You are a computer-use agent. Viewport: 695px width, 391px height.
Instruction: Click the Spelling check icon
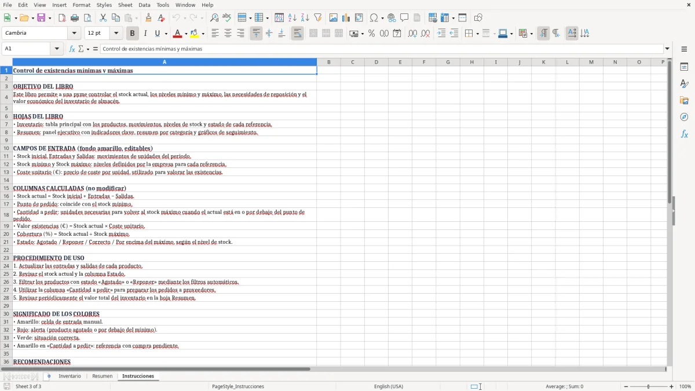point(227,18)
